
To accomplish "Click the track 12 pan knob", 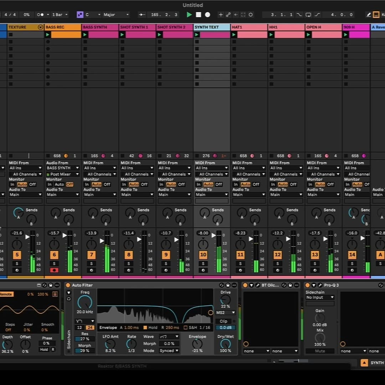I will [x=277, y=244].
